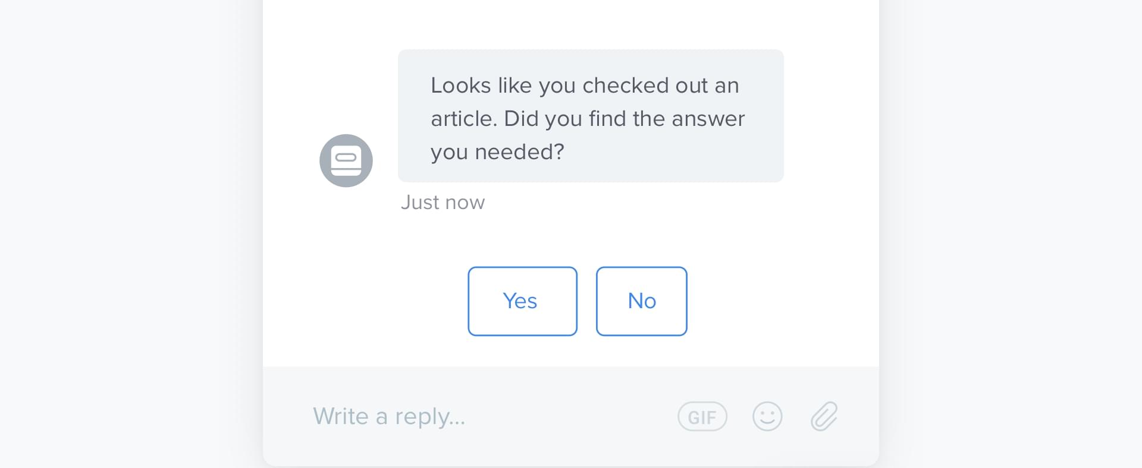The height and width of the screenshot is (468, 1142).
Task: Open the GIF picker
Action: 702,416
